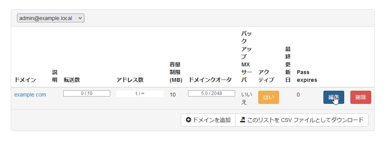Download list via CSV ファイル button
The height and width of the screenshot is (149, 387).
[x=301, y=120]
